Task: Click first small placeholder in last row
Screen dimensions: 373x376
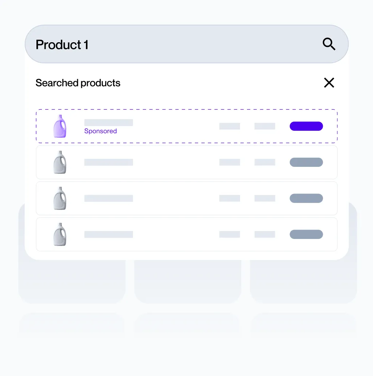Action: (x=229, y=234)
